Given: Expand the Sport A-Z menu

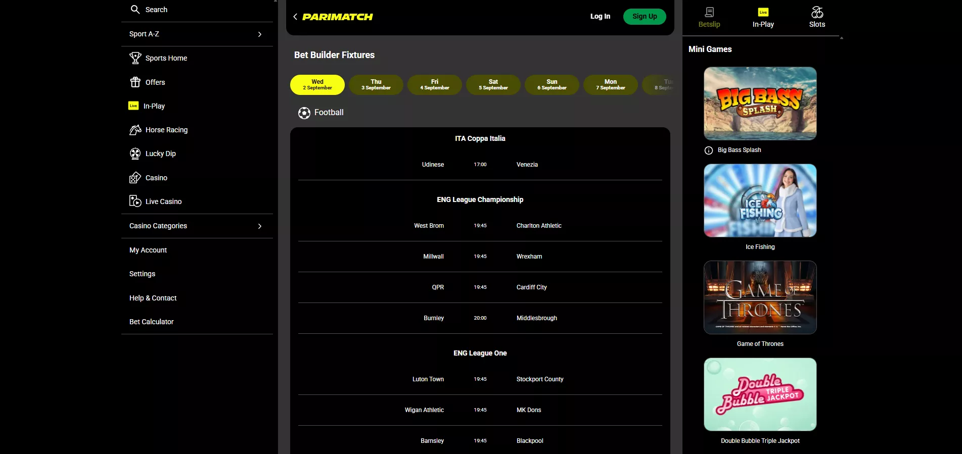Looking at the screenshot, I should (x=197, y=34).
